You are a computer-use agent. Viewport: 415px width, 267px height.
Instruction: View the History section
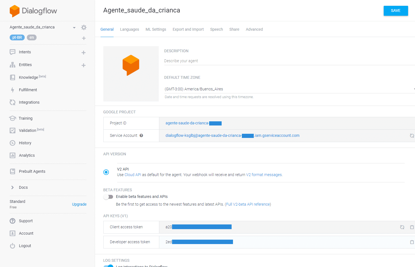click(25, 143)
